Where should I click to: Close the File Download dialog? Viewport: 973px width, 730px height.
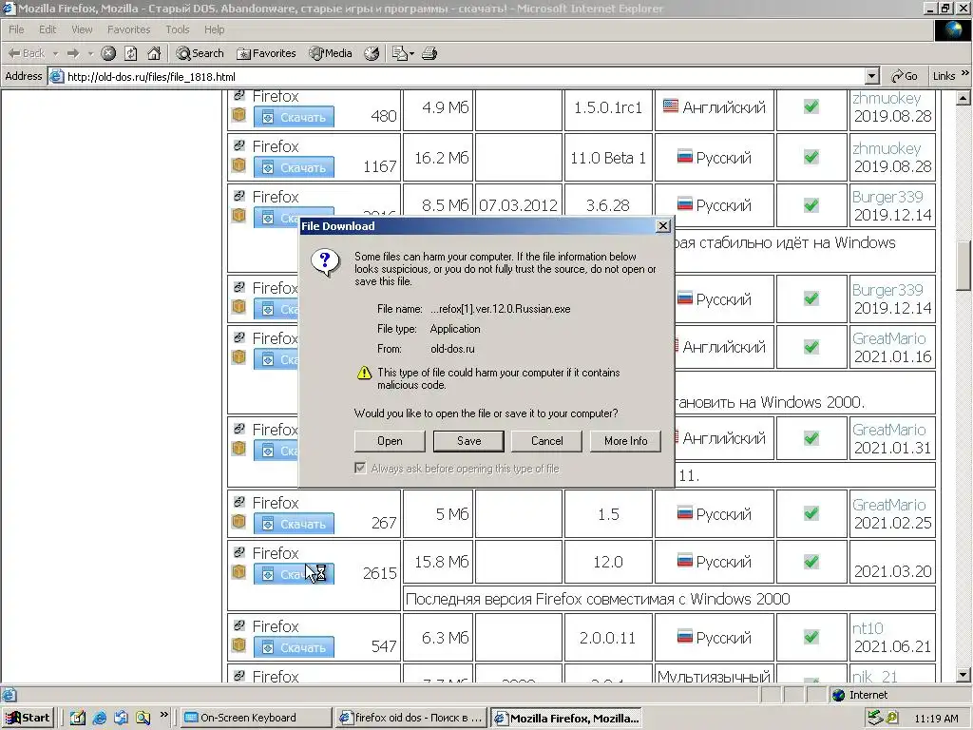662,226
